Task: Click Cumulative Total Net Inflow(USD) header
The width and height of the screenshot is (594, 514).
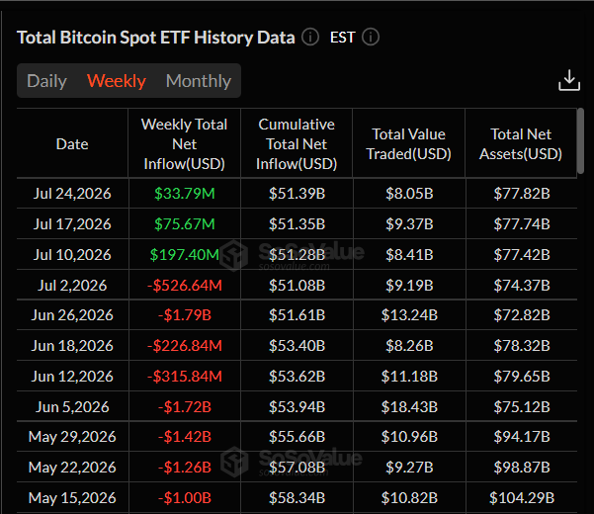Action: coord(297,144)
